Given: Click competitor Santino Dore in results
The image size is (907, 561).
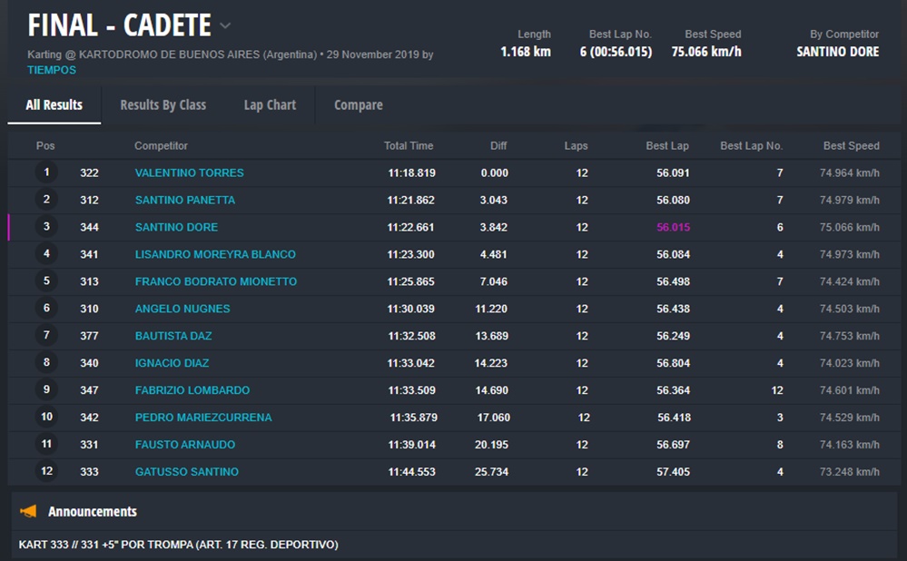Looking at the screenshot, I should click(x=176, y=227).
